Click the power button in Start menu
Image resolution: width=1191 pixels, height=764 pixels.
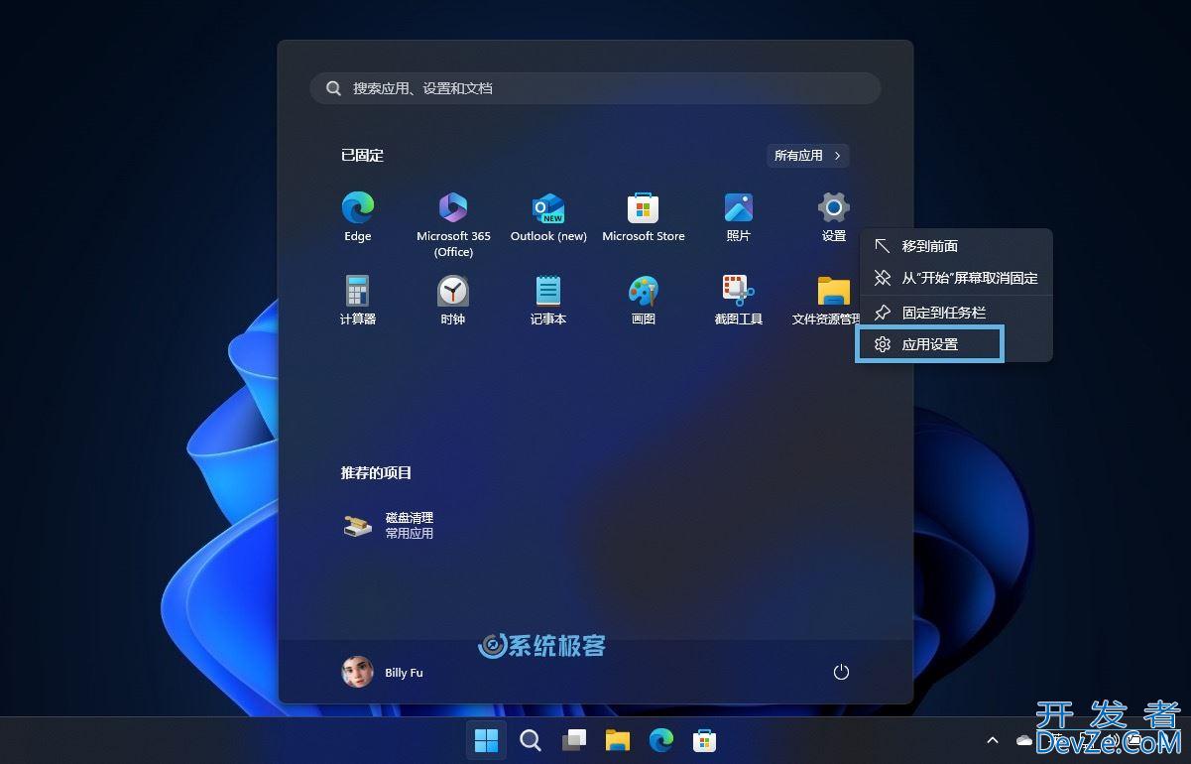click(x=841, y=672)
